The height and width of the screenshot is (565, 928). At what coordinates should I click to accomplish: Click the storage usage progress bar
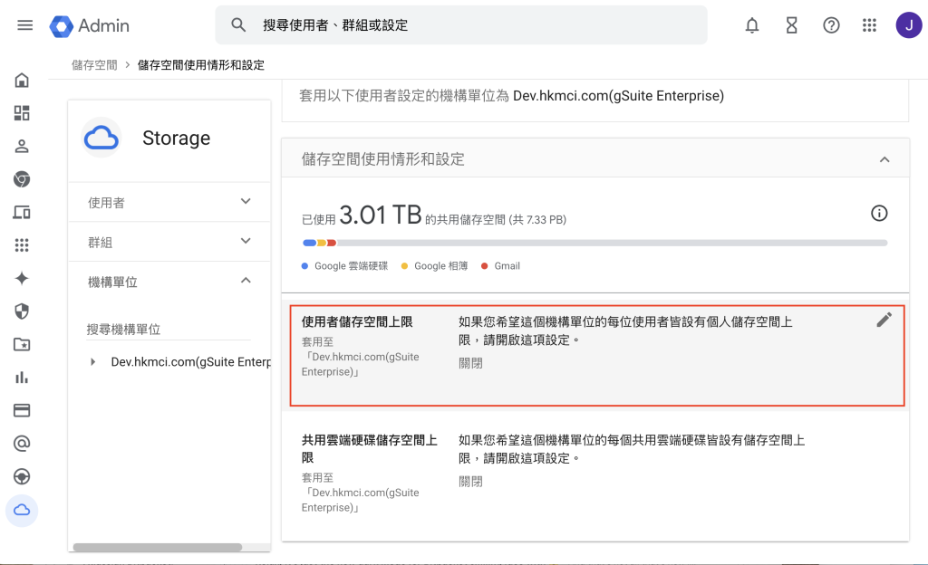pyautogui.click(x=594, y=243)
